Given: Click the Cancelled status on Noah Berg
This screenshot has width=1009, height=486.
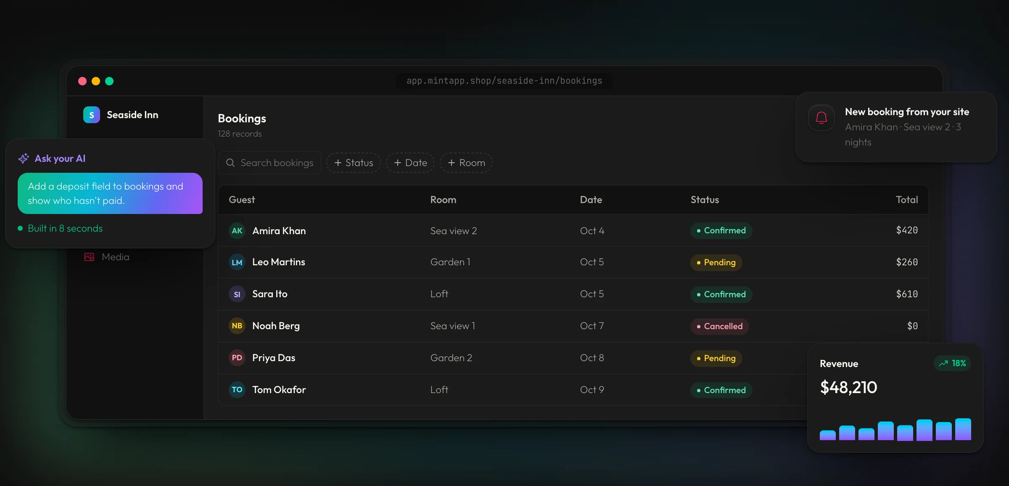Looking at the screenshot, I should pyautogui.click(x=719, y=326).
